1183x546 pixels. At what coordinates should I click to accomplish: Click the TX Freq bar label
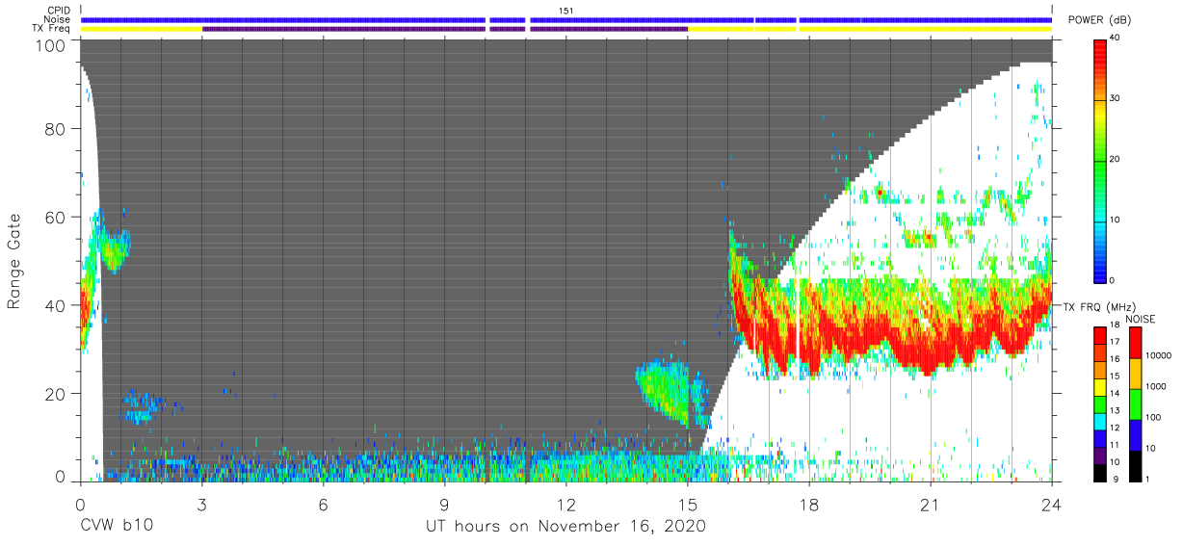pyautogui.click(x=51, y=29)
